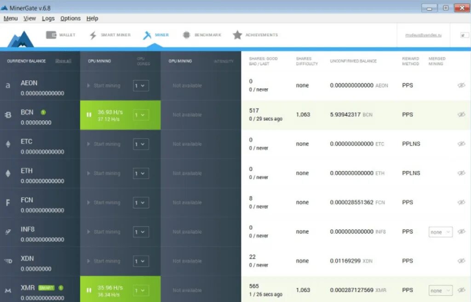Open the Wallet tab
Screen dimensions: 471x302
click(x=61, y=35)
